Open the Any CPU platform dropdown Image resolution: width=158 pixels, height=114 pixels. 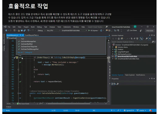54,30
